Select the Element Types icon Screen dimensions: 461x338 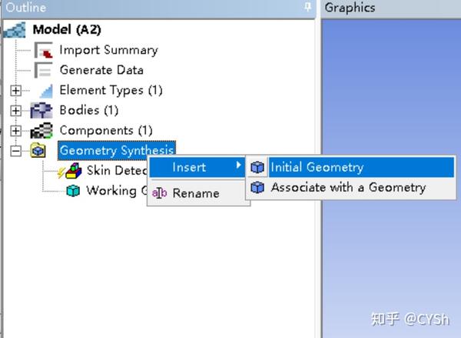click(46, 91)
